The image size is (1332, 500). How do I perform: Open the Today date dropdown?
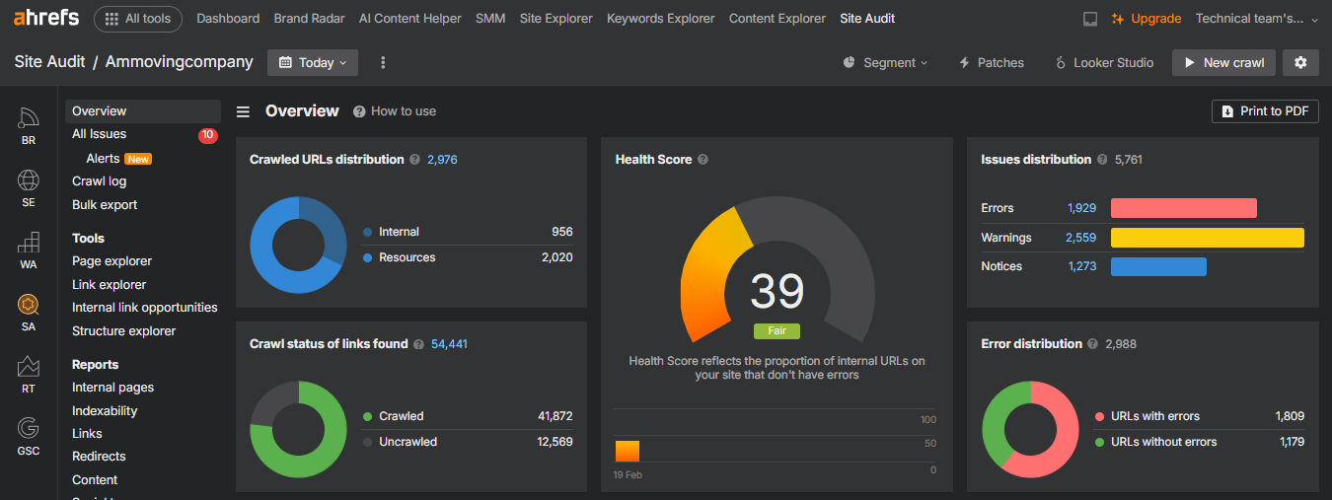[x=313, y=62]
